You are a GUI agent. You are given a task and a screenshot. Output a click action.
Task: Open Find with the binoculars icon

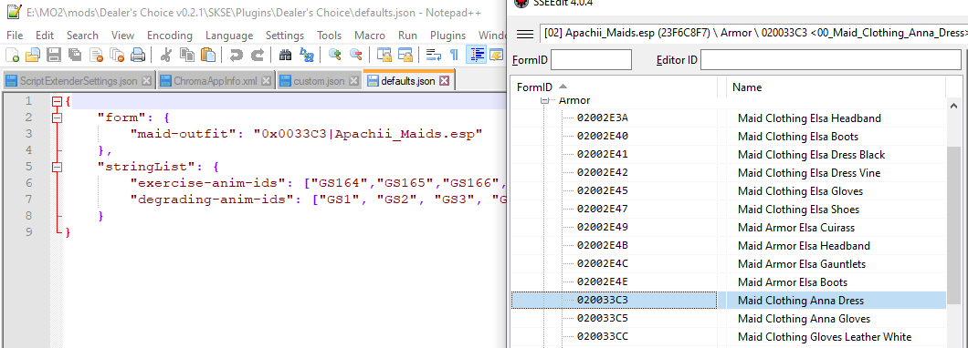click(x=285, y=55)
